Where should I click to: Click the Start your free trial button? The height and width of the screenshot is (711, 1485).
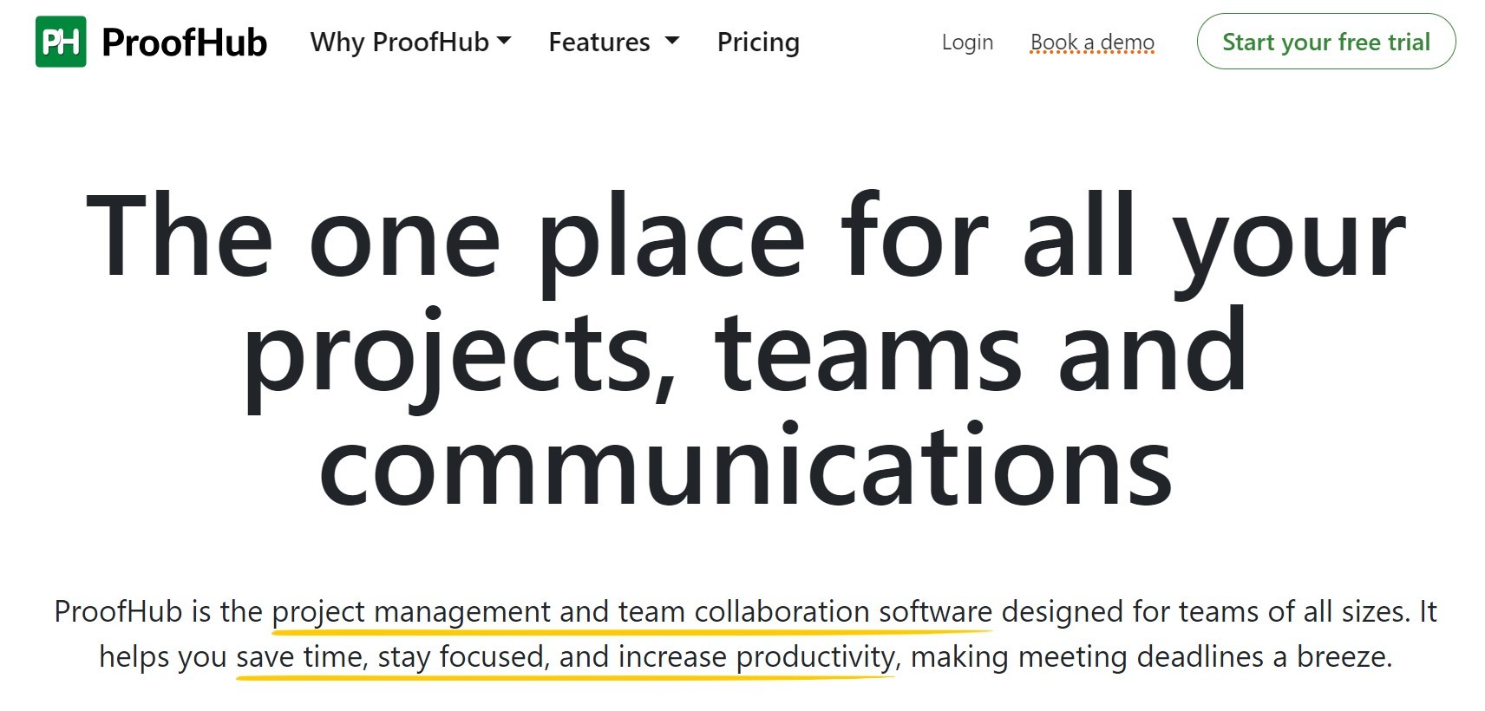[x=1326, y=42]
